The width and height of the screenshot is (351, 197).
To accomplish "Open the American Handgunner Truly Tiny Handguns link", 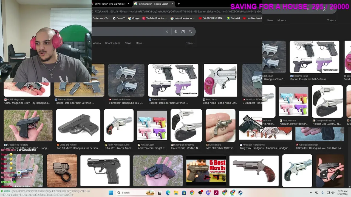I will (x=265, y=148).
